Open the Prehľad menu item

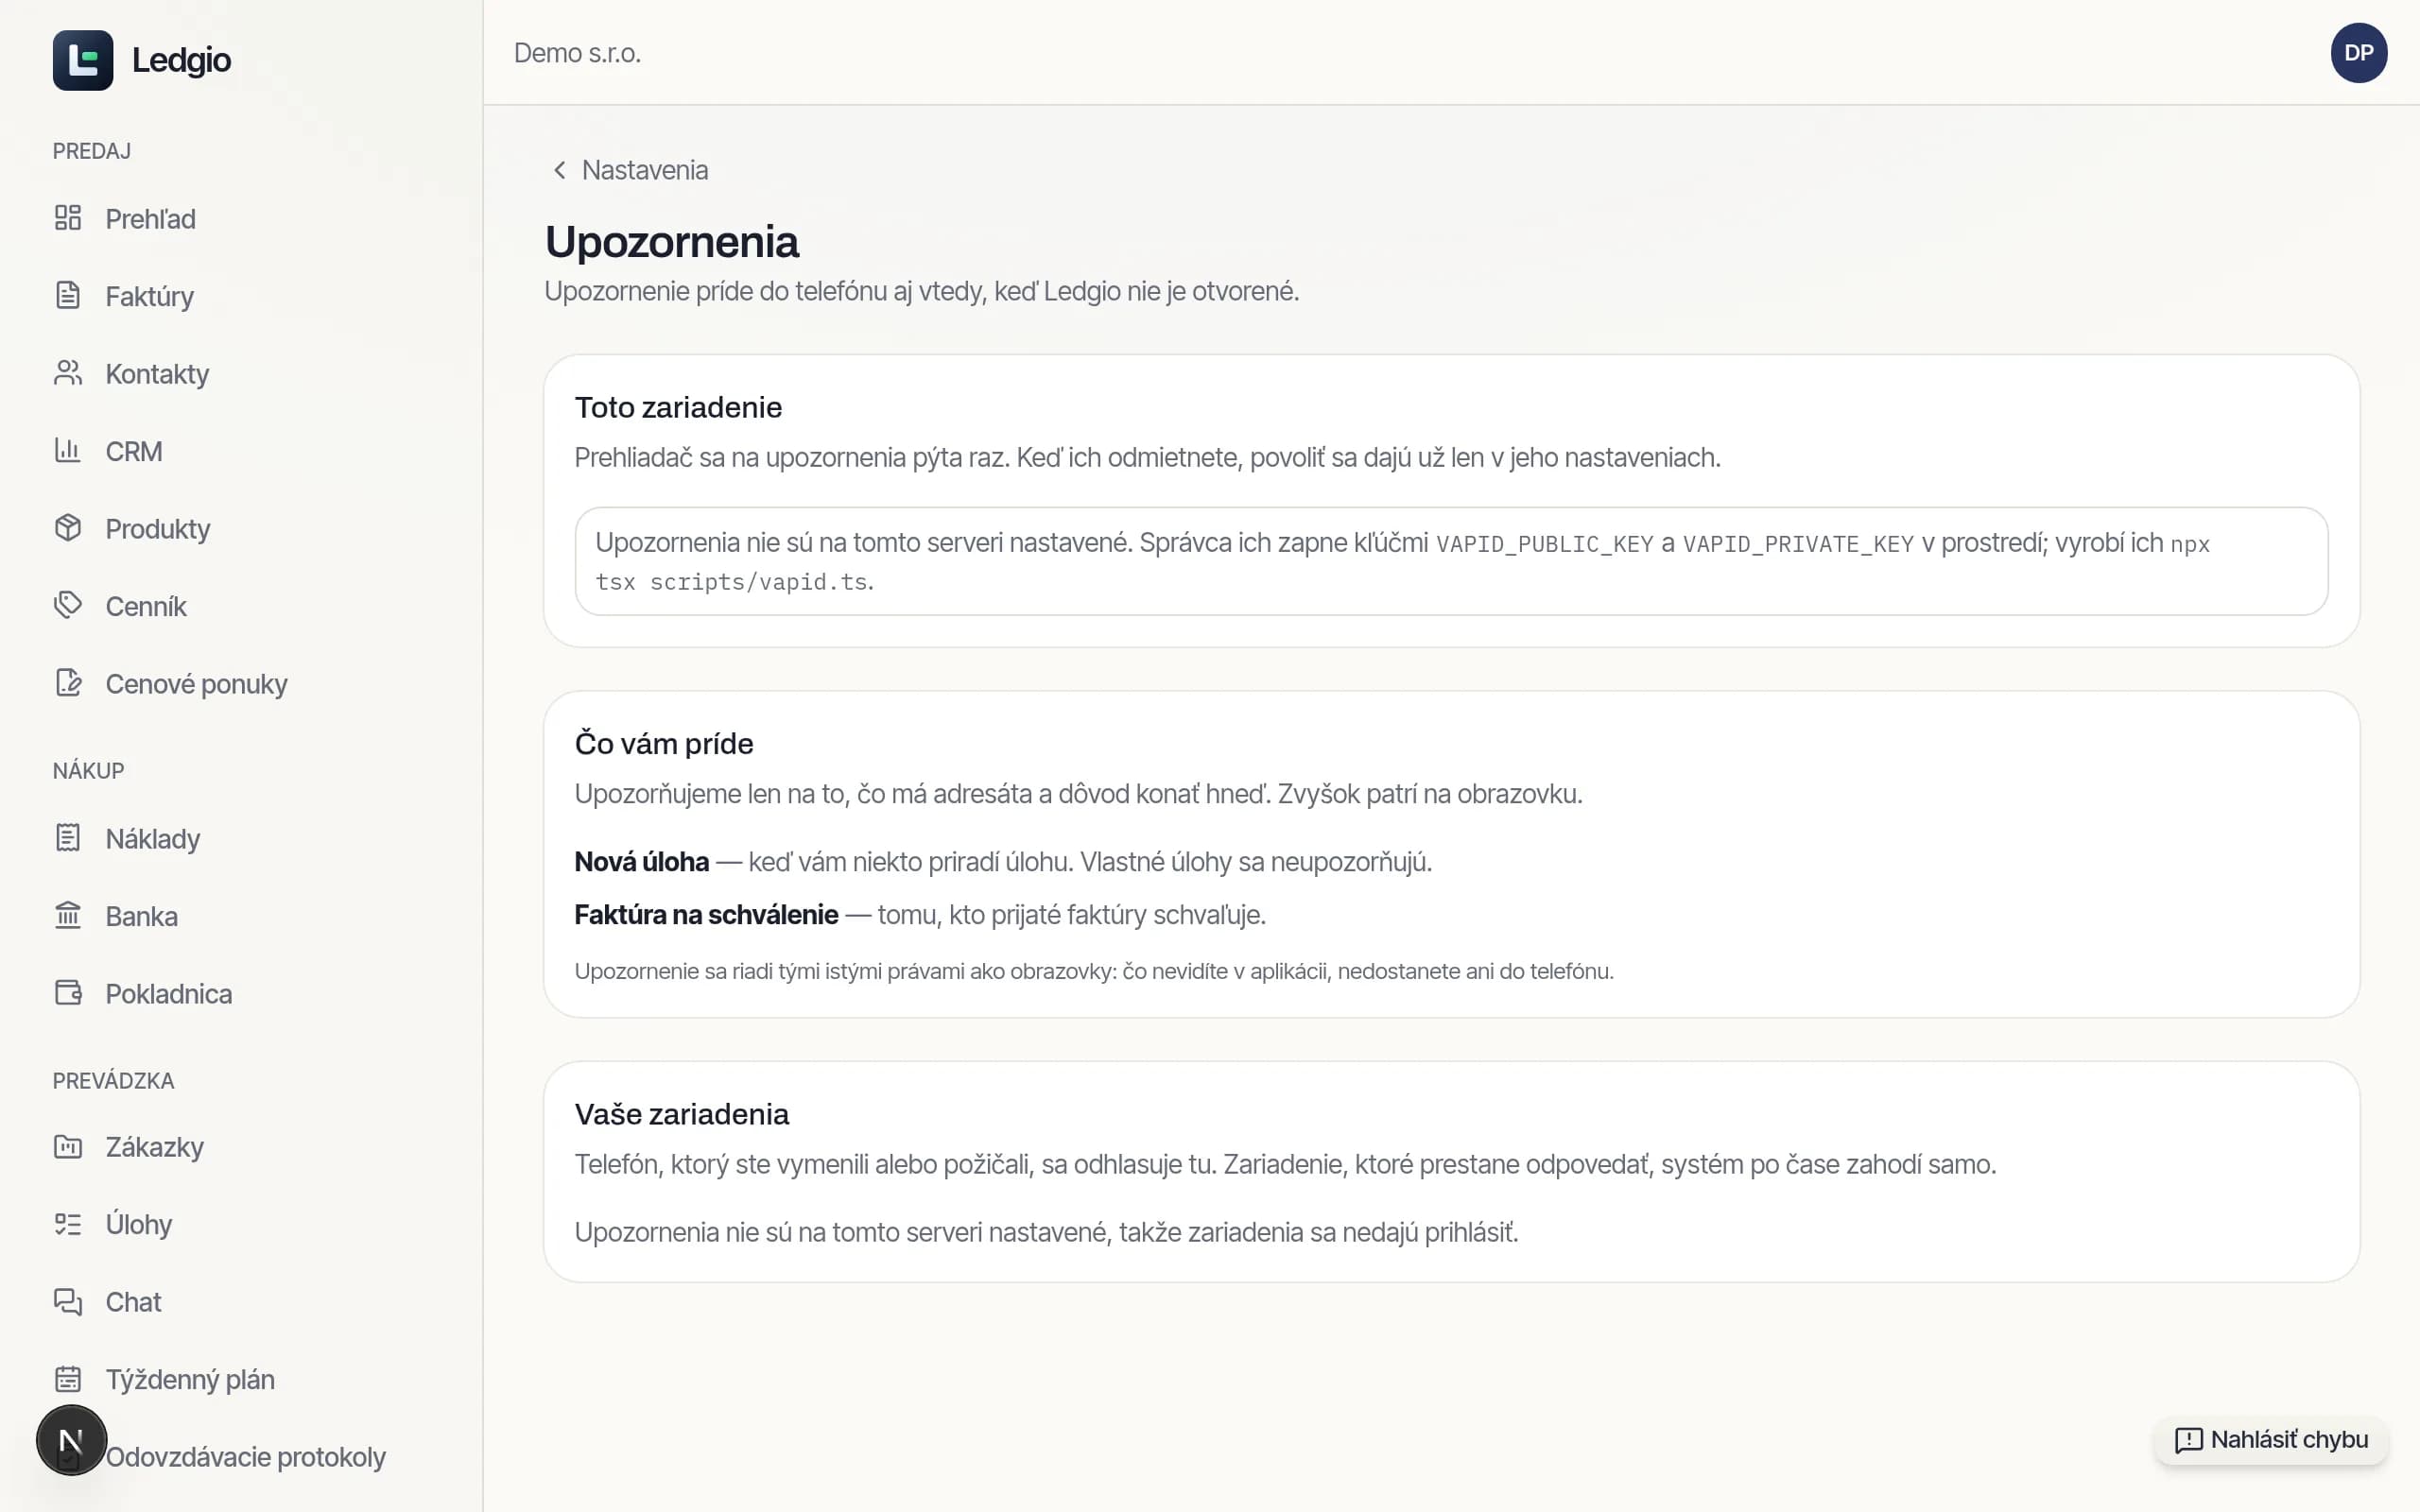[150, 219]
